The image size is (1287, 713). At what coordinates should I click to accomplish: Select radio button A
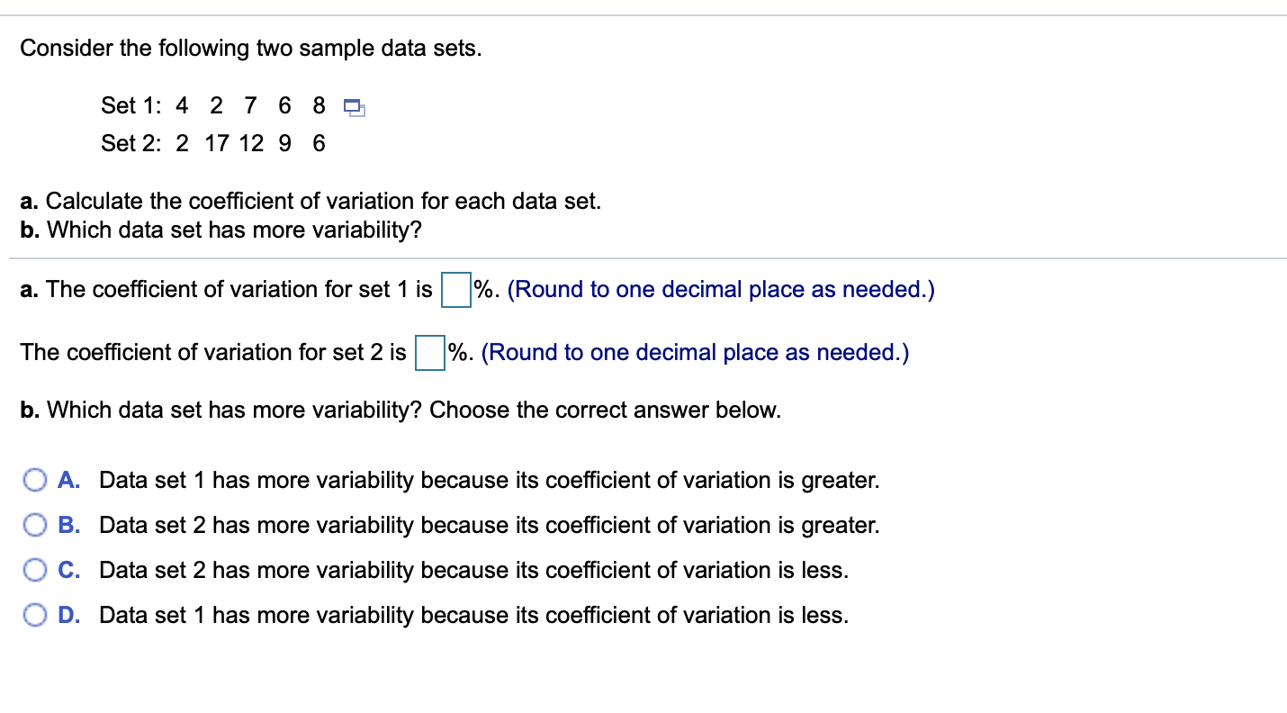tap(35, 480)
